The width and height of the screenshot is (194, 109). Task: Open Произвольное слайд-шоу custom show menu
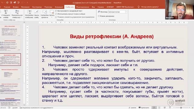[x=17, y=14]
